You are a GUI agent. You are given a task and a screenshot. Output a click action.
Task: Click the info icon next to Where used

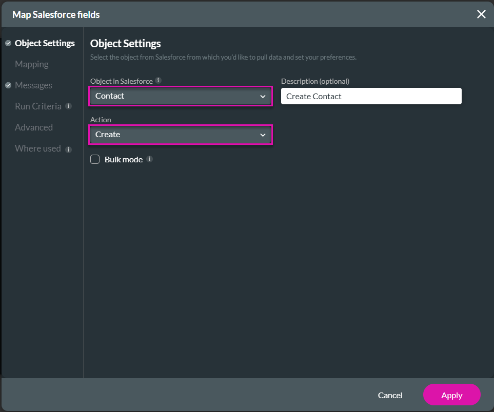point(68,149)
